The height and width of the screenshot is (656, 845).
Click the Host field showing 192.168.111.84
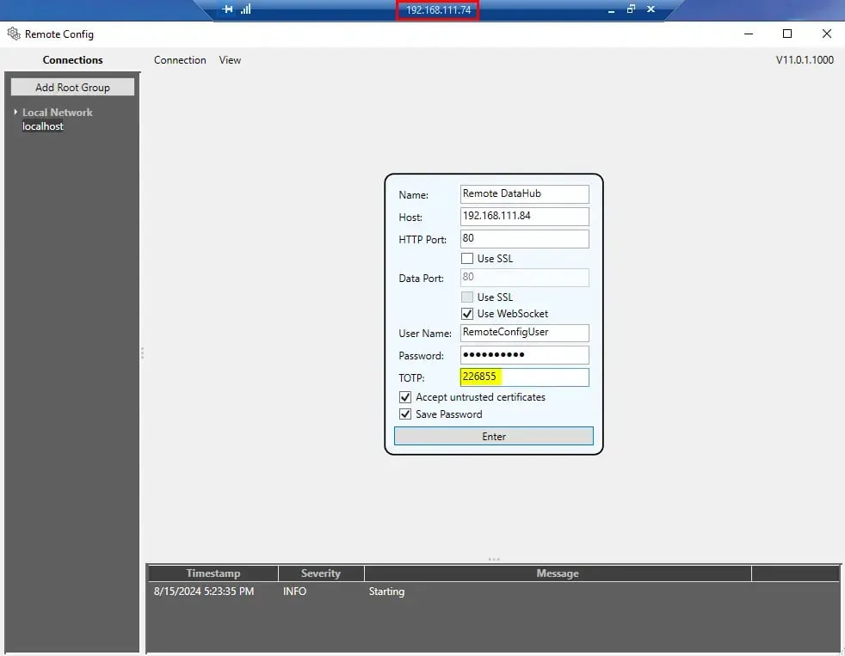[524, 216]
